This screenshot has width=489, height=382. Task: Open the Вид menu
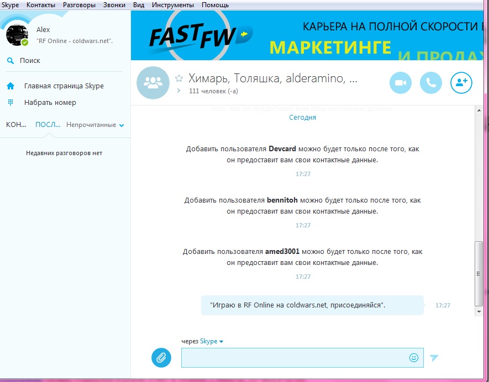tap(139, 5)
